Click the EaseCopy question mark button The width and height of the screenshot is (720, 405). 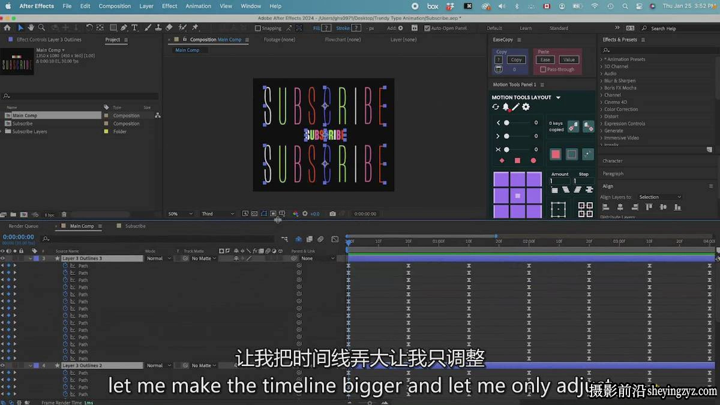coord(499,59)
